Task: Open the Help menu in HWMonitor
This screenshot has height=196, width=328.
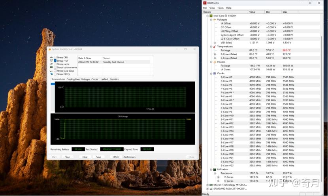Action: [x=229, y=8]
